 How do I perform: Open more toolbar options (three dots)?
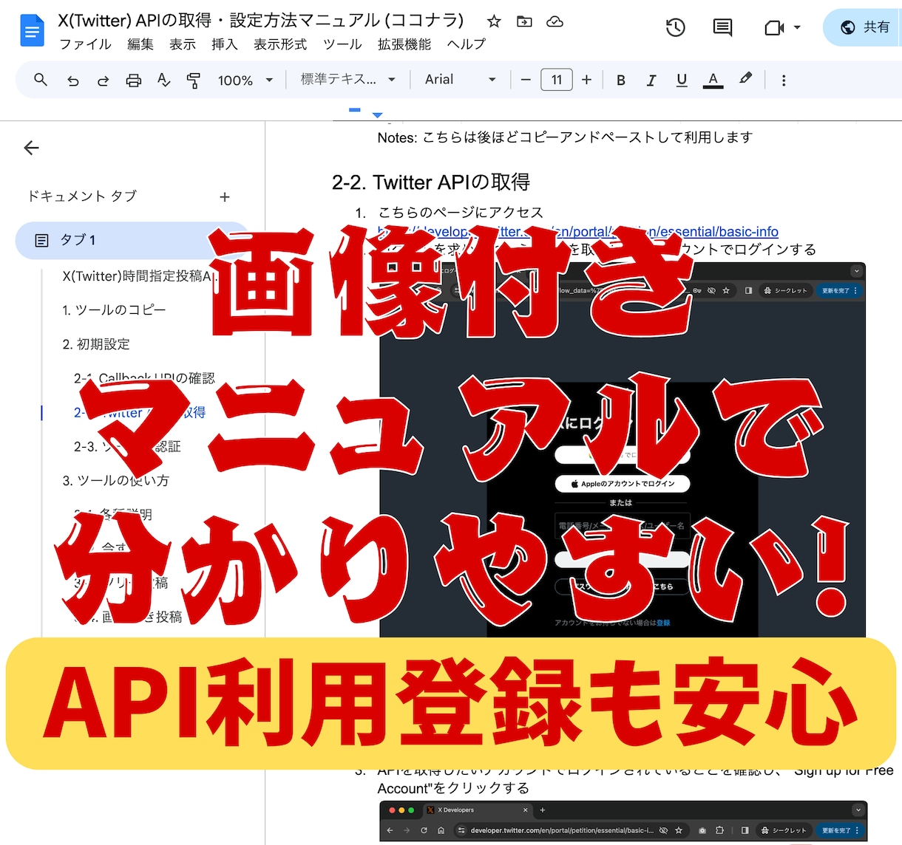pos(784,80)
